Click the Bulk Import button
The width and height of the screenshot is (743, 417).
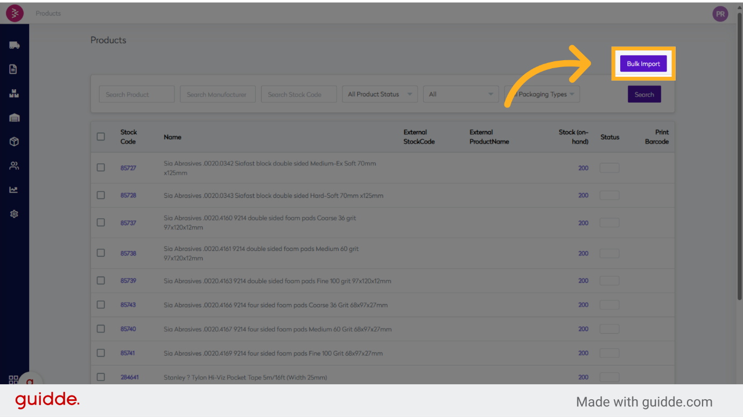(x=643, y=64)
